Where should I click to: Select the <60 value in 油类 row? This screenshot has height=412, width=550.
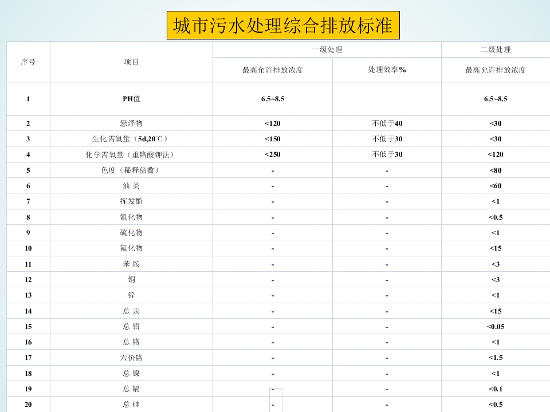tap(495, 185)
